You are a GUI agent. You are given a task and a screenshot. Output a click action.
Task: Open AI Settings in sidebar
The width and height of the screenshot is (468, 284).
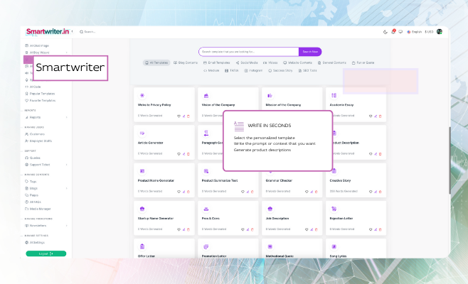(35, 243)
